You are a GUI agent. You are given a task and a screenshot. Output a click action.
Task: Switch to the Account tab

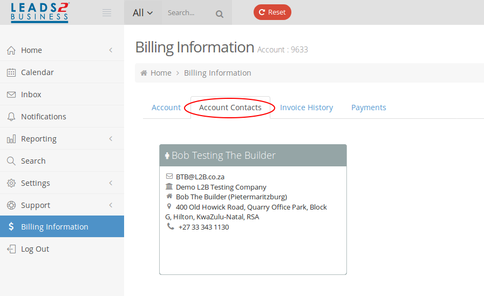pos(166,107)
